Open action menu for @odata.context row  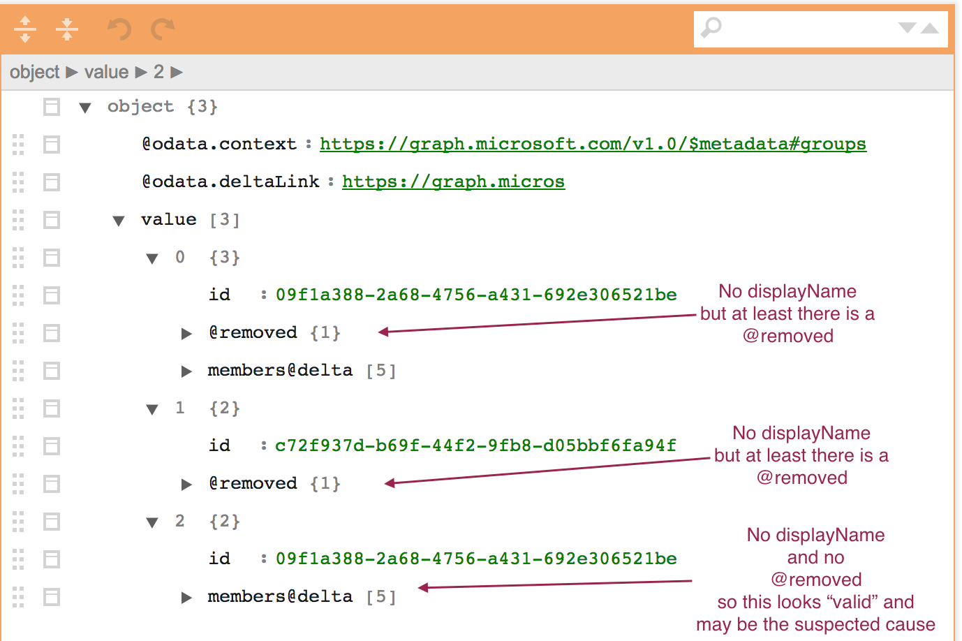[52, 145]
